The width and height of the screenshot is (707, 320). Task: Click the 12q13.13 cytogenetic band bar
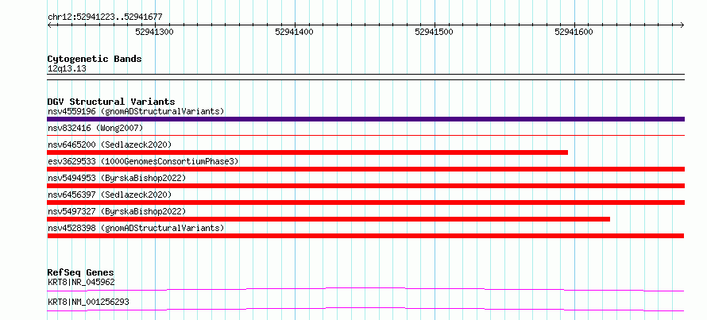[x=365, y=77]
